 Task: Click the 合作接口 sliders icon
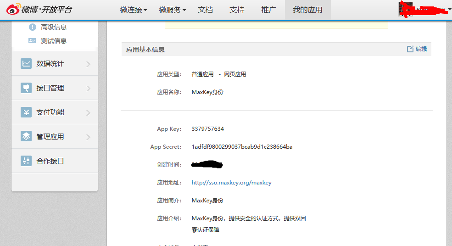pos(26,161)
